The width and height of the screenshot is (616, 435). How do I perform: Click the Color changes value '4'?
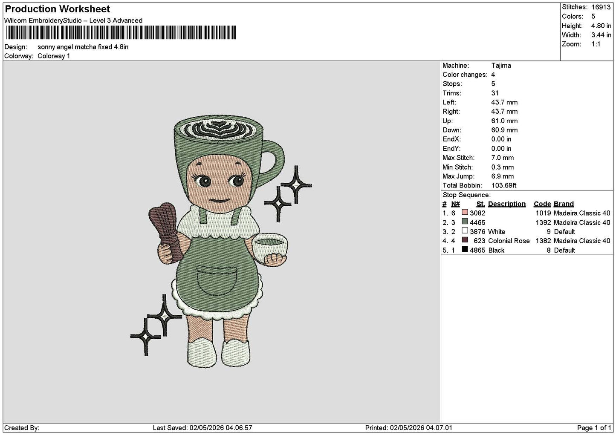pyautogui.click(x=493, y=75)
